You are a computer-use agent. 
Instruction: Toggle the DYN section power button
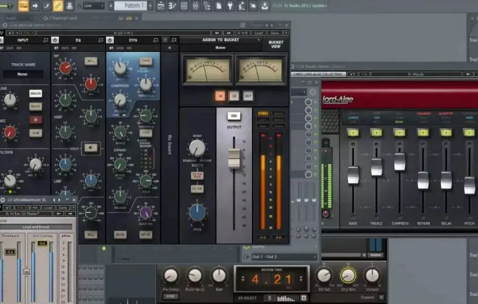tap(110, 40)
